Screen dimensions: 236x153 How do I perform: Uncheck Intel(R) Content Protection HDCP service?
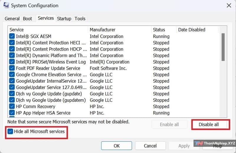coord(12,49)
